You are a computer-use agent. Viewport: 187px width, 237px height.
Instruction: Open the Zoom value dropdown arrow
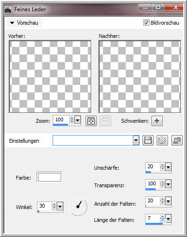pyautogui.click(x=78, y=120)
